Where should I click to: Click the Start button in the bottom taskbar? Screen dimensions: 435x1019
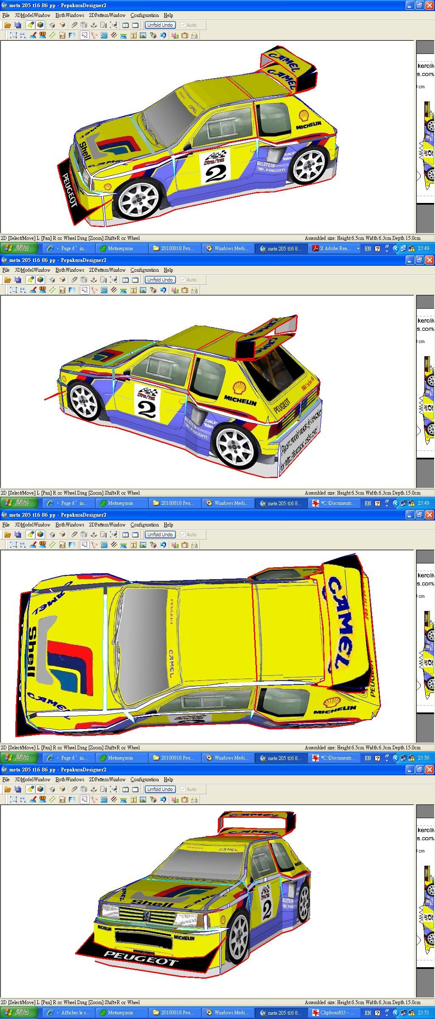pyautogui.click(x=20, y=1013)
